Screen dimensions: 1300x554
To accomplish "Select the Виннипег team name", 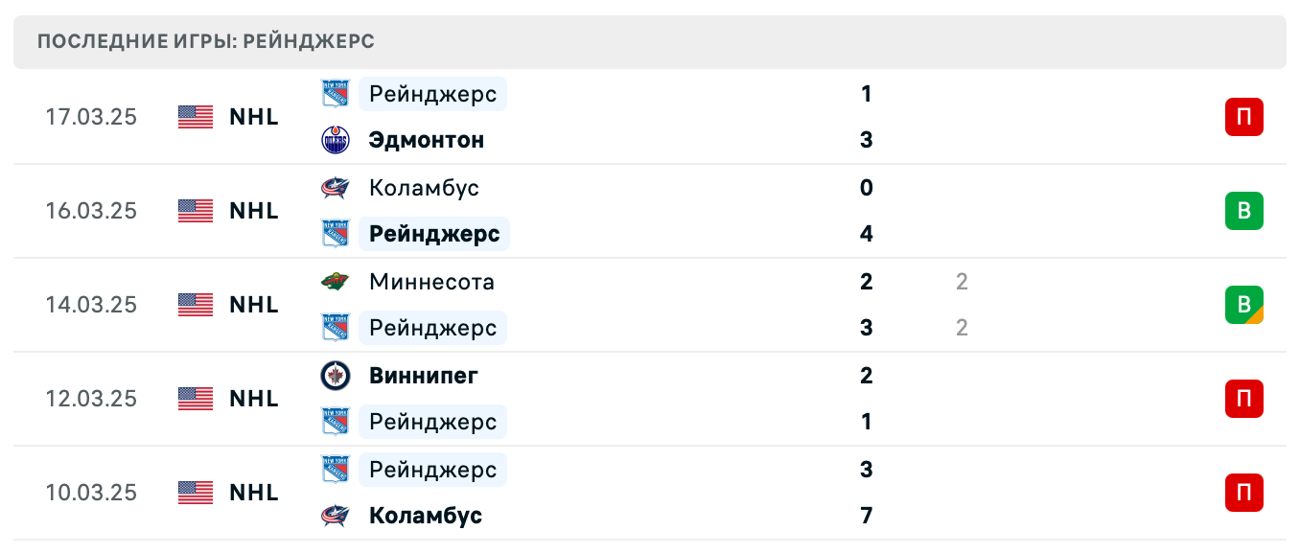I will [423, 375].
